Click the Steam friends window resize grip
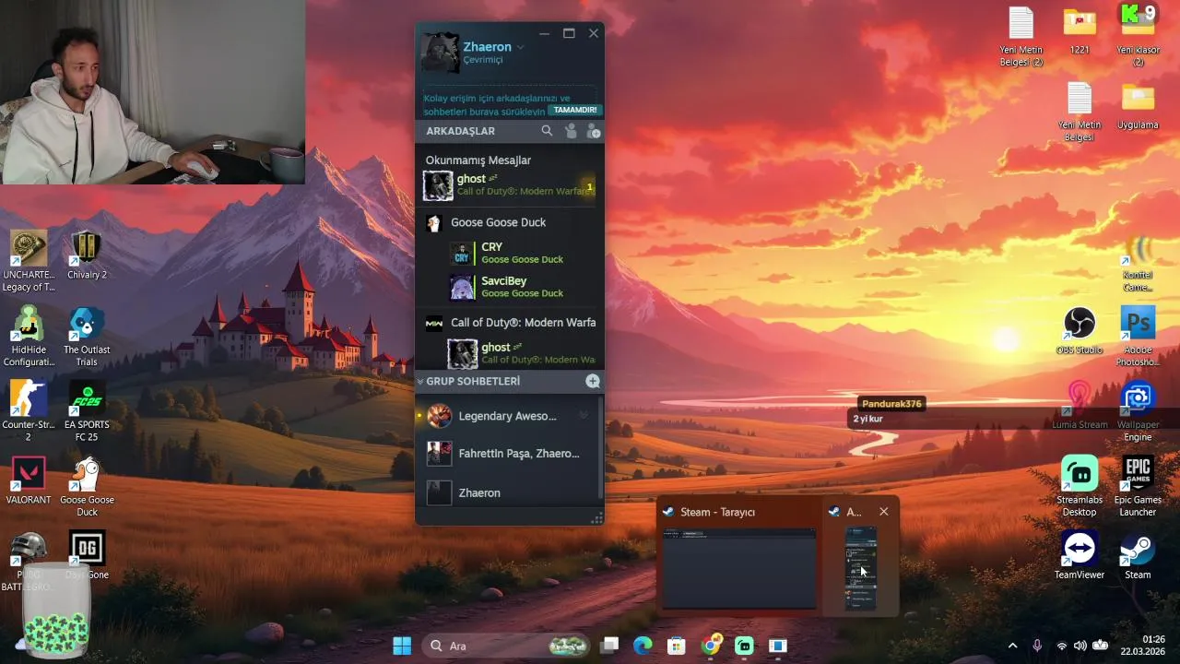The width and height of the screenshot is (1180, 664). (596, 519)
